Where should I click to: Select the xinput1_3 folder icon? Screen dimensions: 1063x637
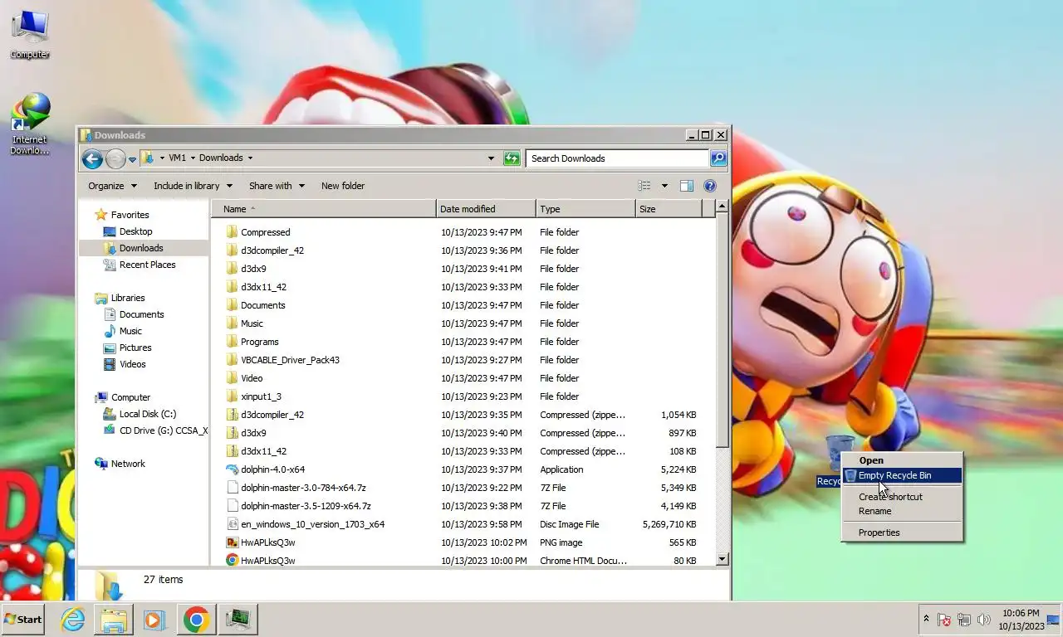tap(233, 396)
